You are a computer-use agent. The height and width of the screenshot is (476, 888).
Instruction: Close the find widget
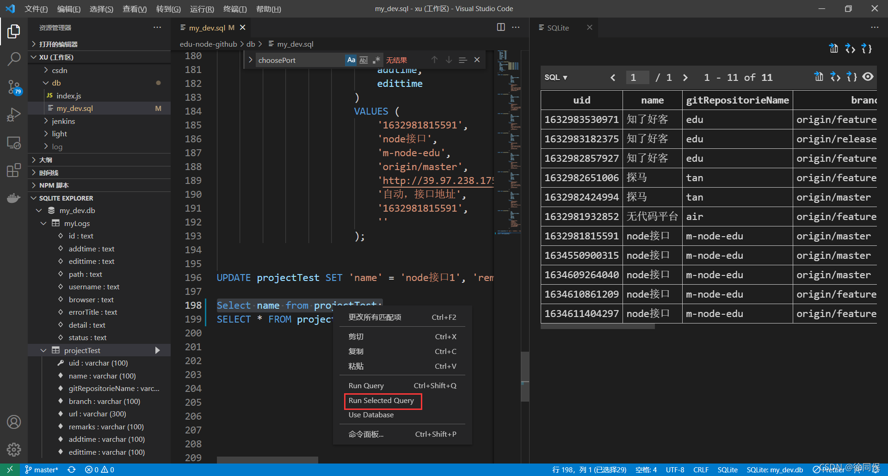click(x=477, y=60)
